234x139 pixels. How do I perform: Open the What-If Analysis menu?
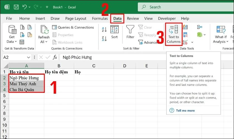(221, 34)
